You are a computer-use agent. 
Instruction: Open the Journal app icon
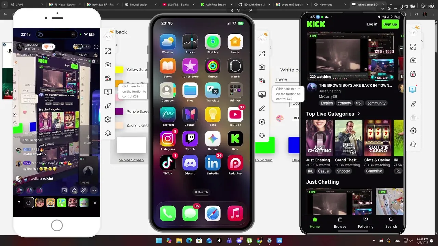point(190,114)
